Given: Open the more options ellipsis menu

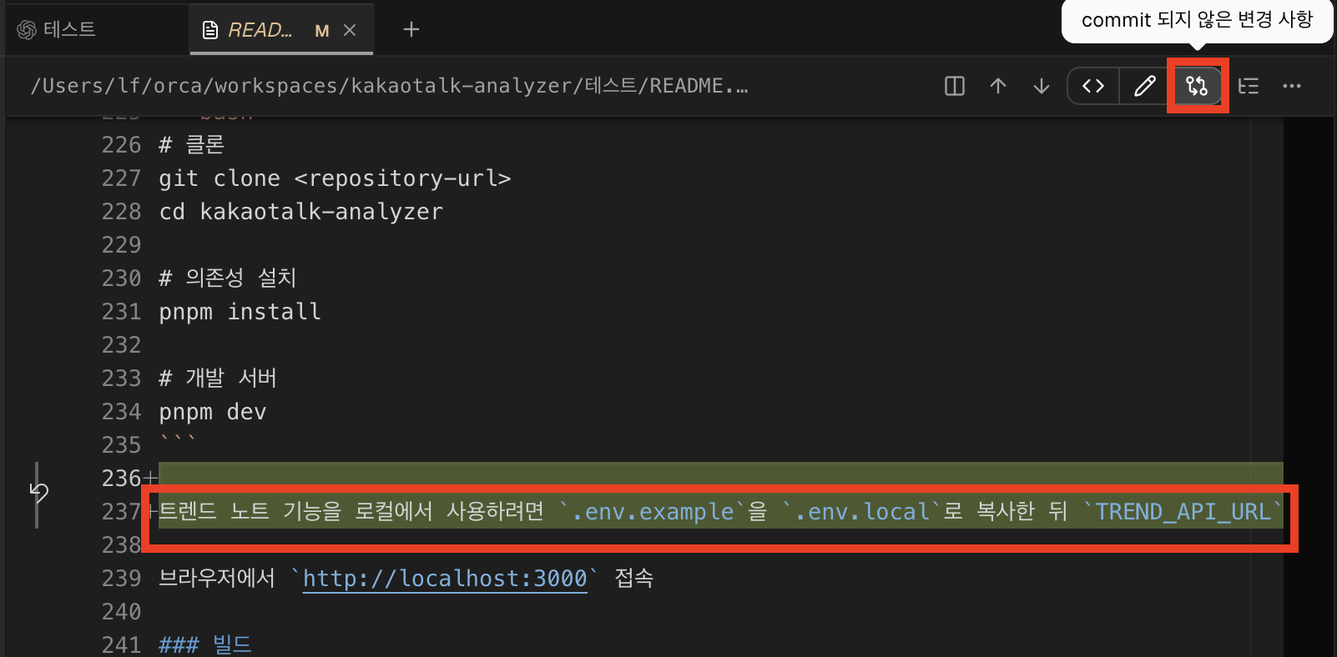Looking at the screenshot, I should [1292, 86].
